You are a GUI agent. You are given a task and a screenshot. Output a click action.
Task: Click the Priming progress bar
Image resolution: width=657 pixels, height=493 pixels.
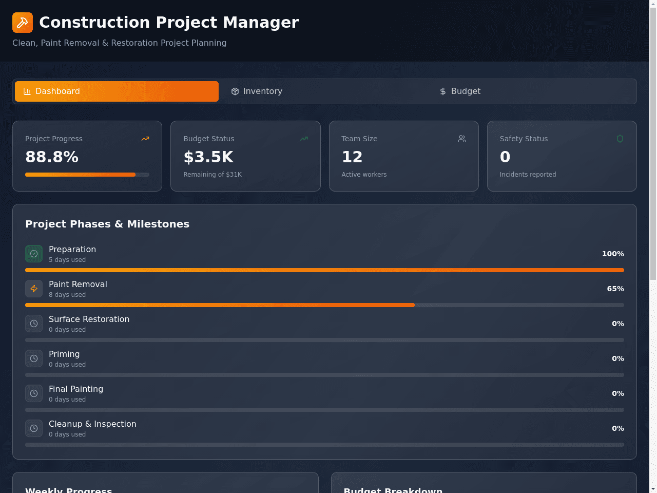(x=324, y=375)
